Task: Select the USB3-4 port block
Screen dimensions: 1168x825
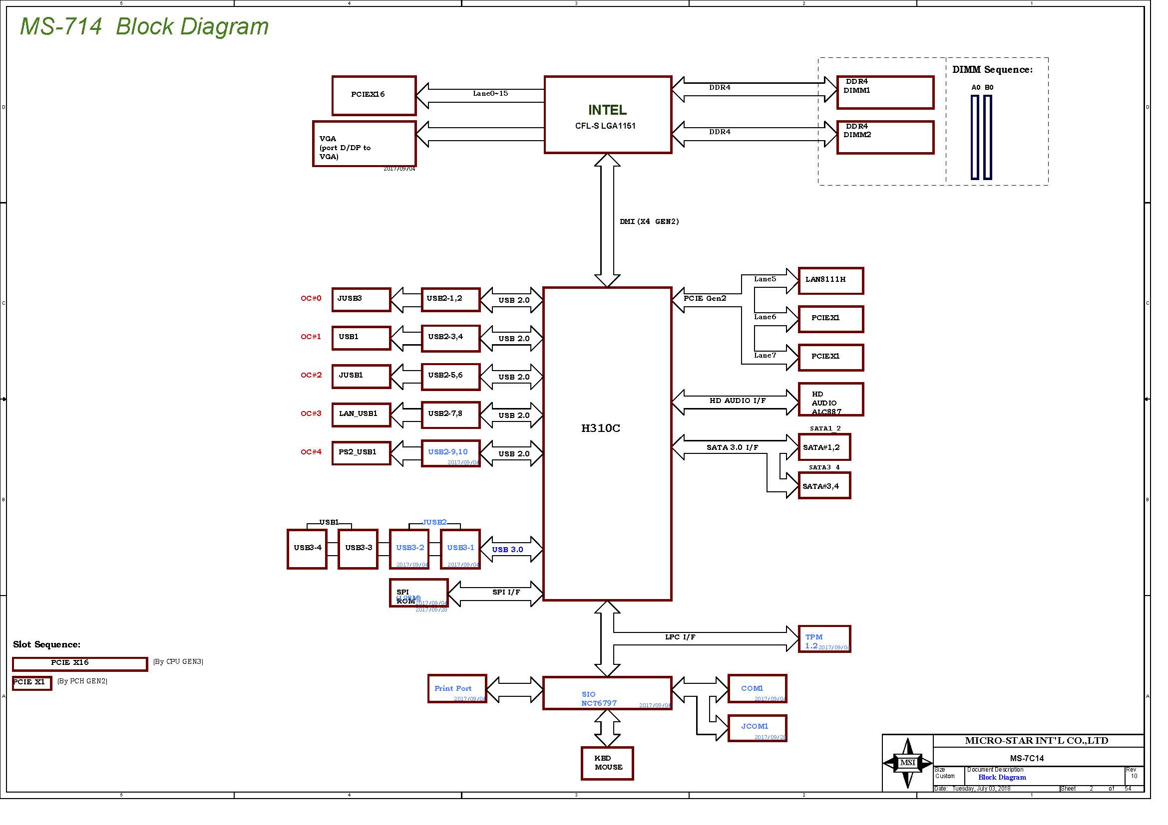Action: 307,549
